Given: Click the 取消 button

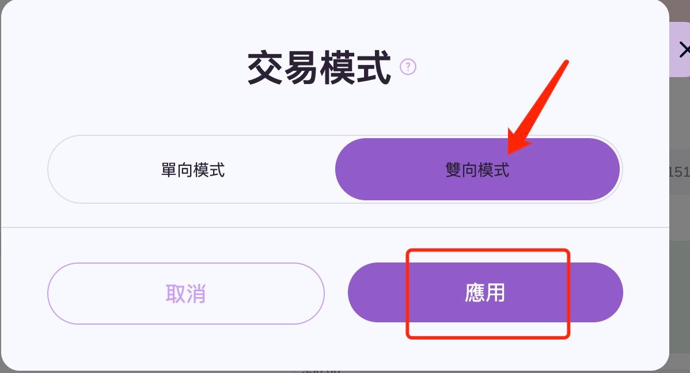Looking at the screenshot, I should click(x=185, y=294).
